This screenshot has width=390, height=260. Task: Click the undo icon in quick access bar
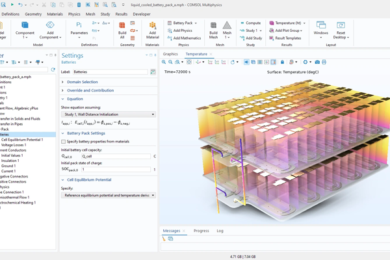pyautogui.click(x=20, y=5)
